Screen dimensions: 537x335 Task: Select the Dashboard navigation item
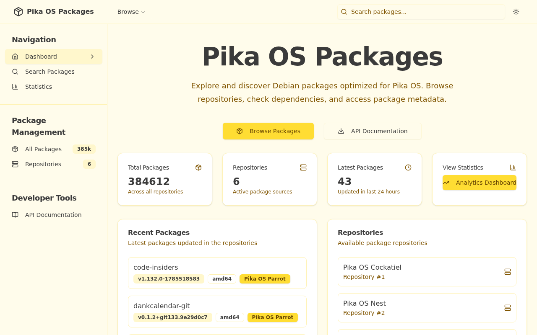[54, 57]
